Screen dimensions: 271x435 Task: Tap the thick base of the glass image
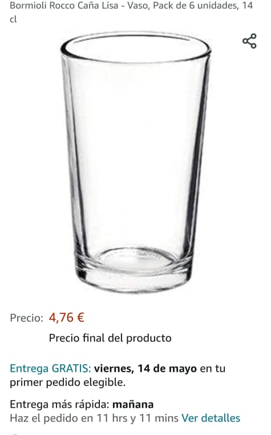coord(134,273)
